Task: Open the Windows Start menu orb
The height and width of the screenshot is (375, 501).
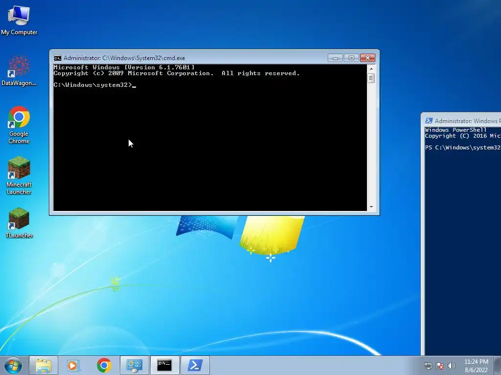Action: [13, 365]
